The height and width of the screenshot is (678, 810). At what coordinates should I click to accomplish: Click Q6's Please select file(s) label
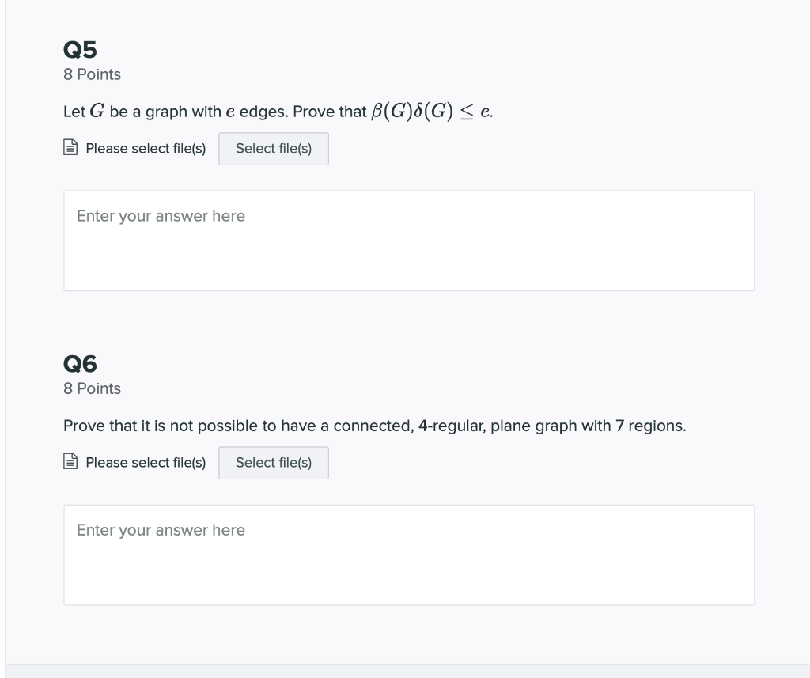point(146,463)
